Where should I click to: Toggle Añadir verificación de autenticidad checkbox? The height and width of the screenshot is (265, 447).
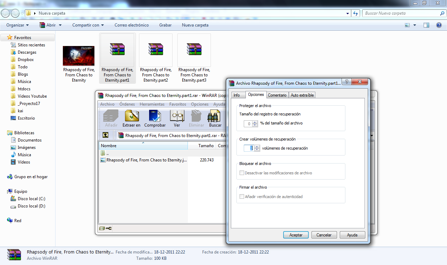point(242,197)
